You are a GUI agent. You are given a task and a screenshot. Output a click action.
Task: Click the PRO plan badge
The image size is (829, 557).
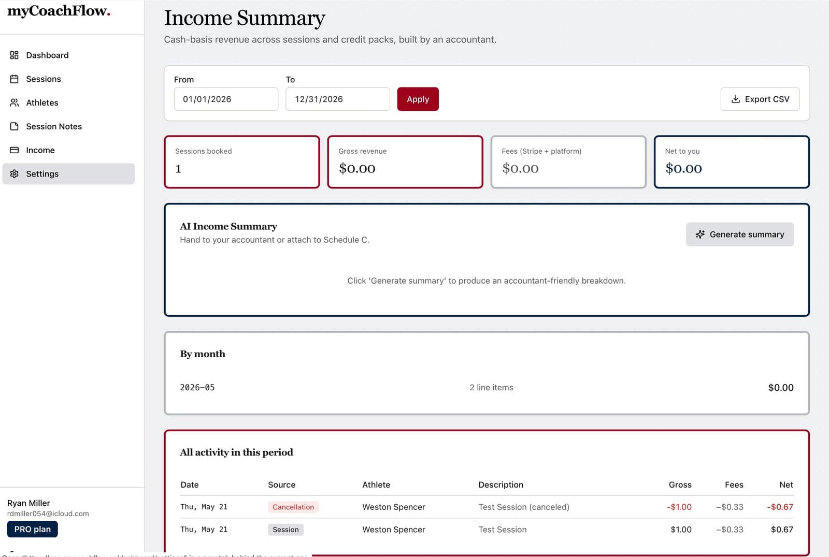[32, 530]
